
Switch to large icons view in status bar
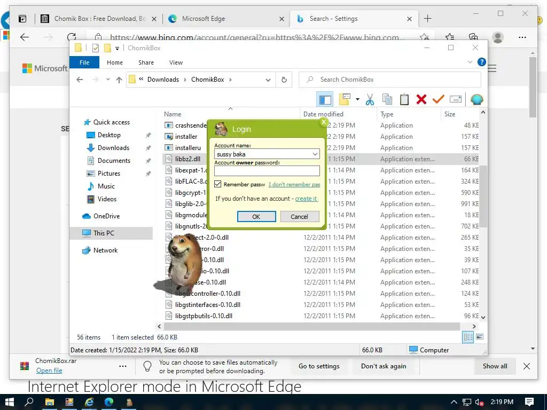click(x=480, y=337)
